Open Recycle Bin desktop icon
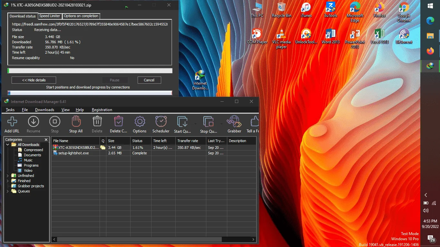The height and width of the screenshot is (247, 440). pyautogui.click(x=281, y=10)
